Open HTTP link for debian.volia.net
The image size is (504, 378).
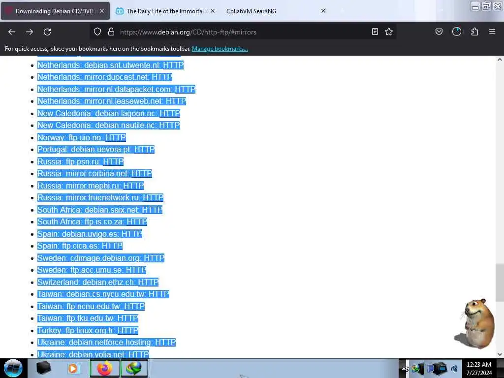point(138,354)
